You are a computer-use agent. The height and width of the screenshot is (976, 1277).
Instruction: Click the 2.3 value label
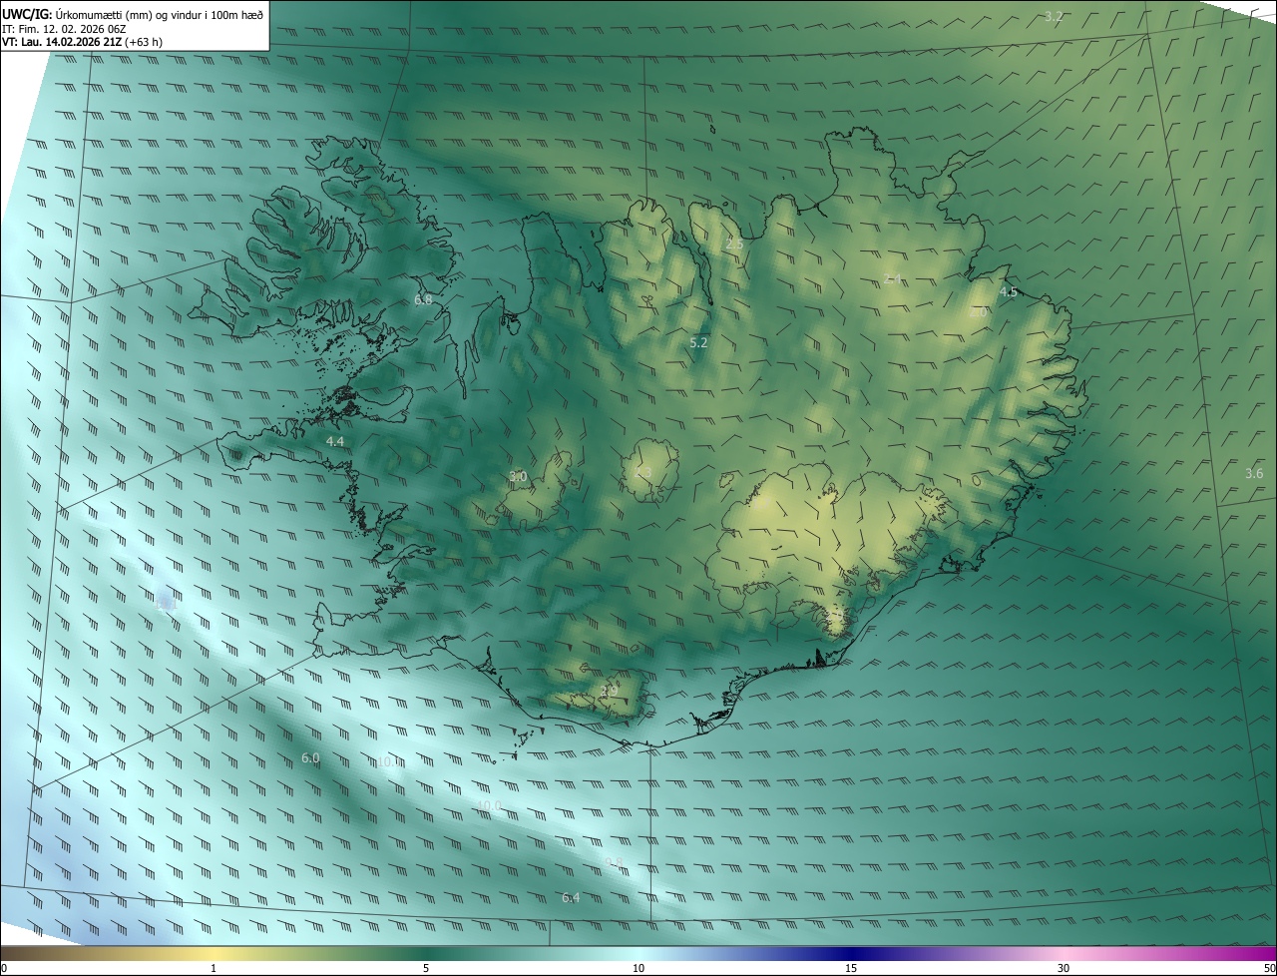[x=643, y=472]
